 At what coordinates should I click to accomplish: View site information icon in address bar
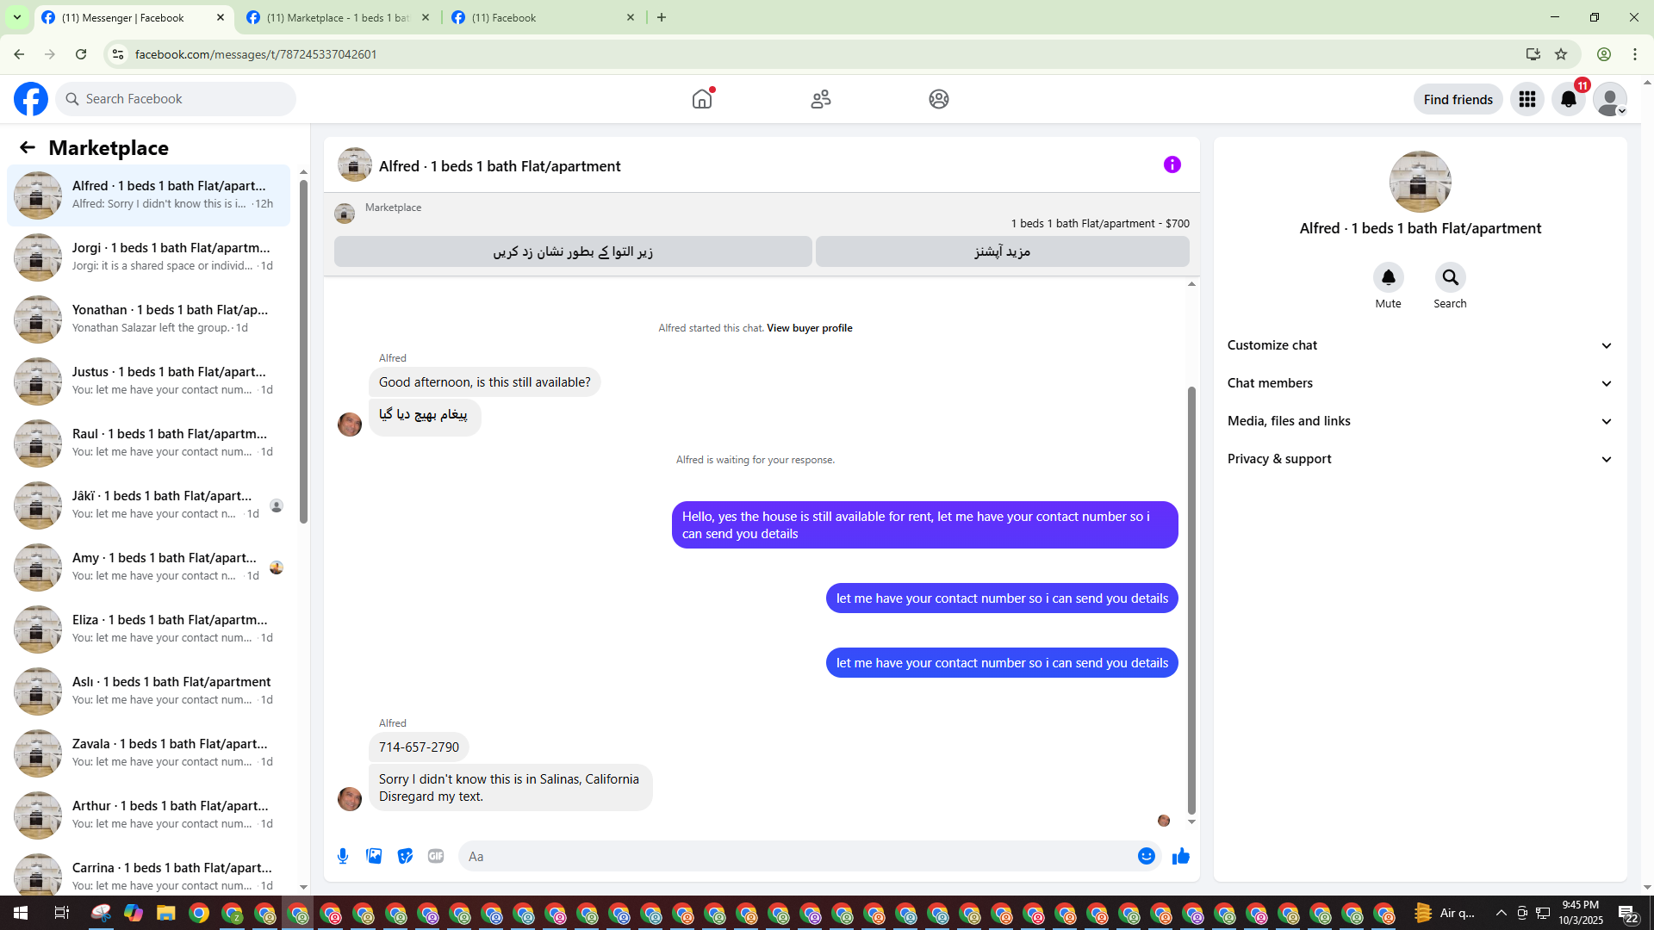click(118, 54)
